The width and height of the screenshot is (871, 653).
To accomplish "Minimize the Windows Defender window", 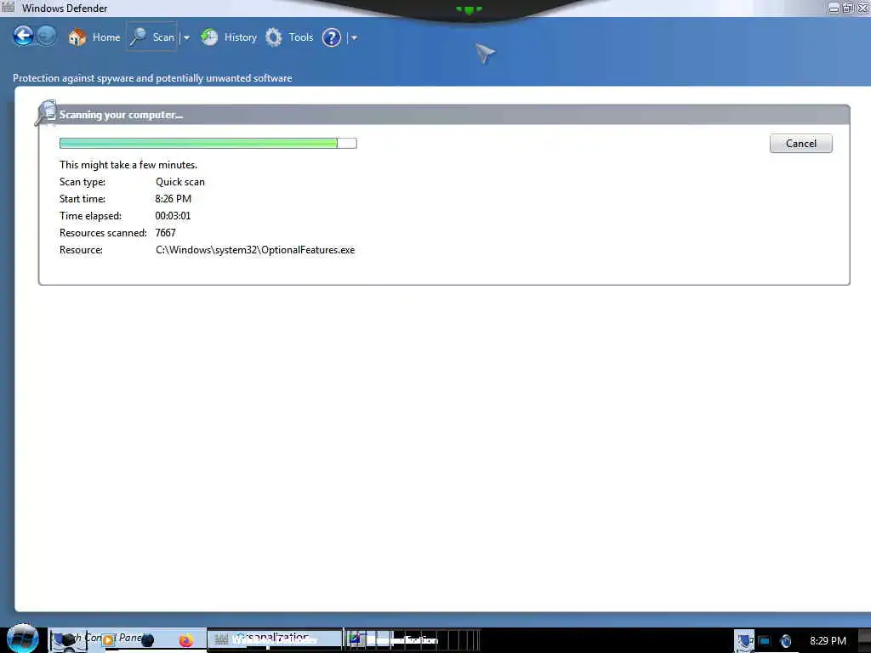I will pos(834,8).
